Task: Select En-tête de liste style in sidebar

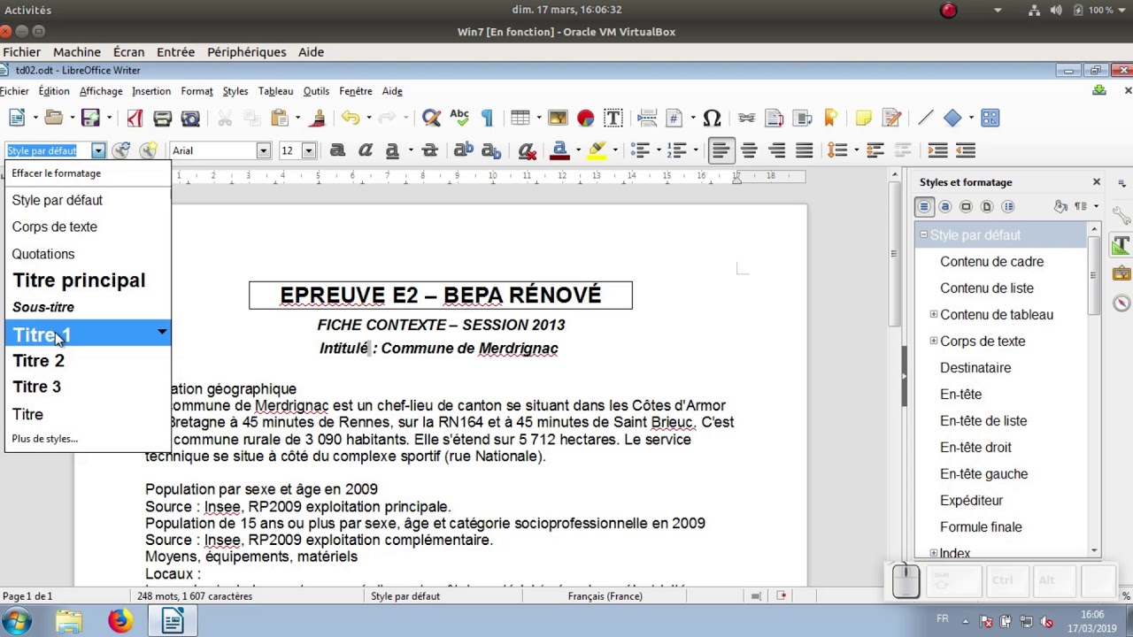Action: 983,421
